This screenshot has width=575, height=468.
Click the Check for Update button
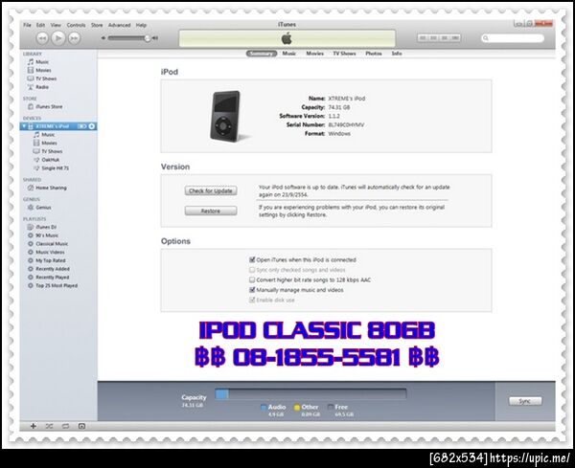[x=211, y=190]
